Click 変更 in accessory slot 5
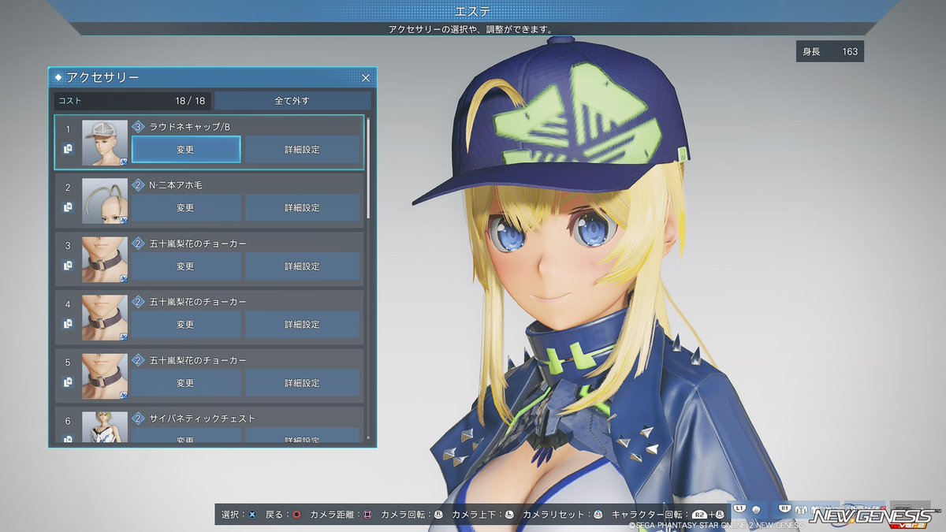946x532 pixels. (185, 383)
